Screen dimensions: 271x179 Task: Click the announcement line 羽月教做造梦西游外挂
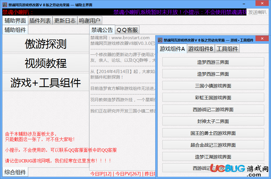(x=123, y=100)
